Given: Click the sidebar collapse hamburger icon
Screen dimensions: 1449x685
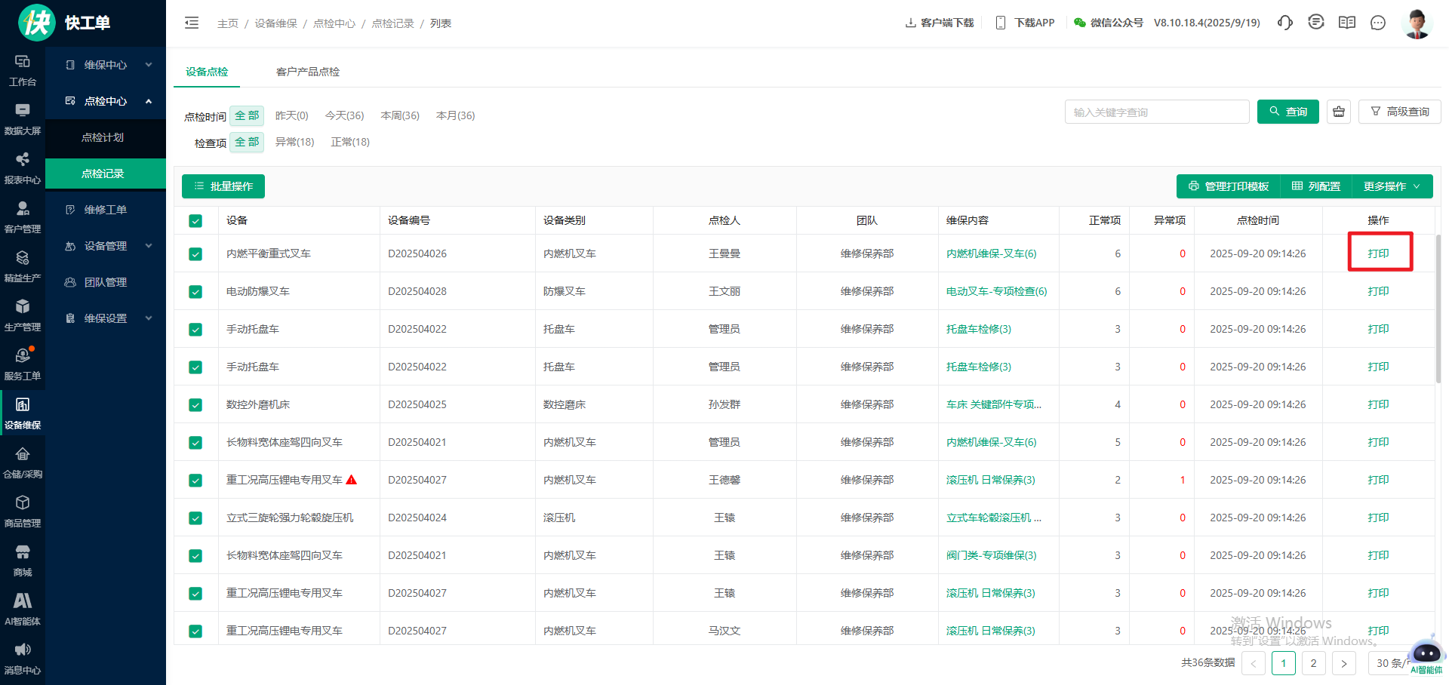Looking at the screenshot, I should pyautogui.click(x=192, y=23).
